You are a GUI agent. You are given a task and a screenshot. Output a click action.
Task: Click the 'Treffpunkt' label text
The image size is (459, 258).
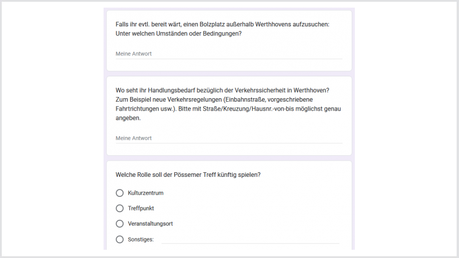tap(141, 208)
